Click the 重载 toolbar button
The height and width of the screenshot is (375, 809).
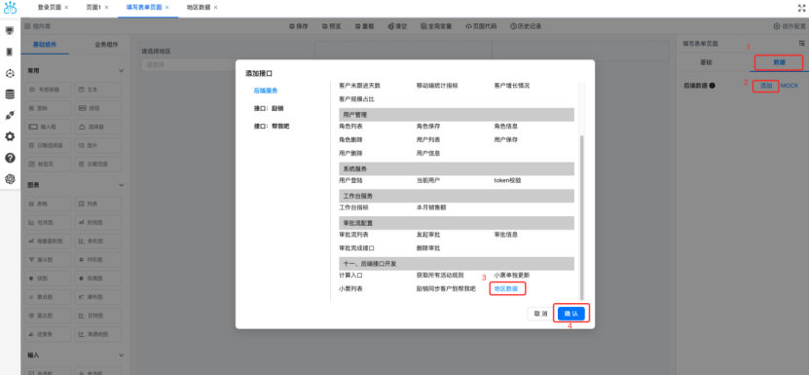(x=364, y=26)
